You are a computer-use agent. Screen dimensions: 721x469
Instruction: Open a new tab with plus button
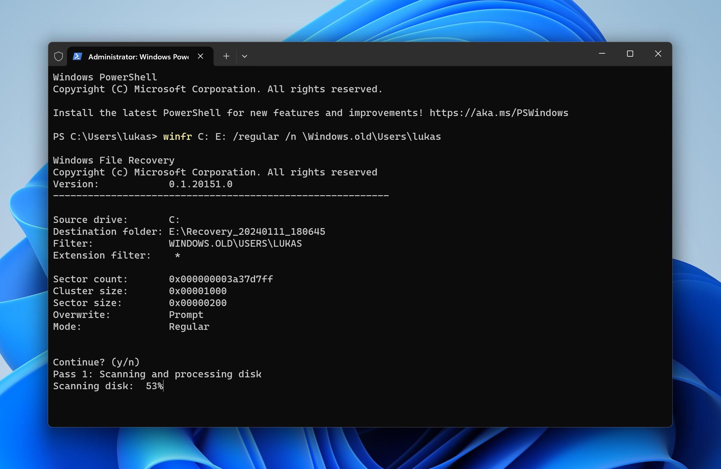click(x=226, y=56)
